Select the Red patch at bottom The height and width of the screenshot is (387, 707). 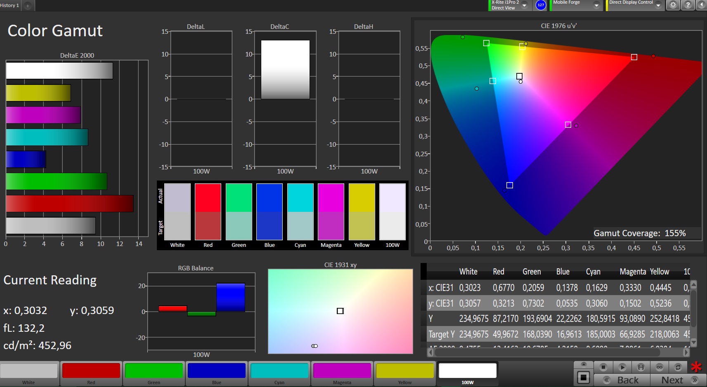click(91, 373)
